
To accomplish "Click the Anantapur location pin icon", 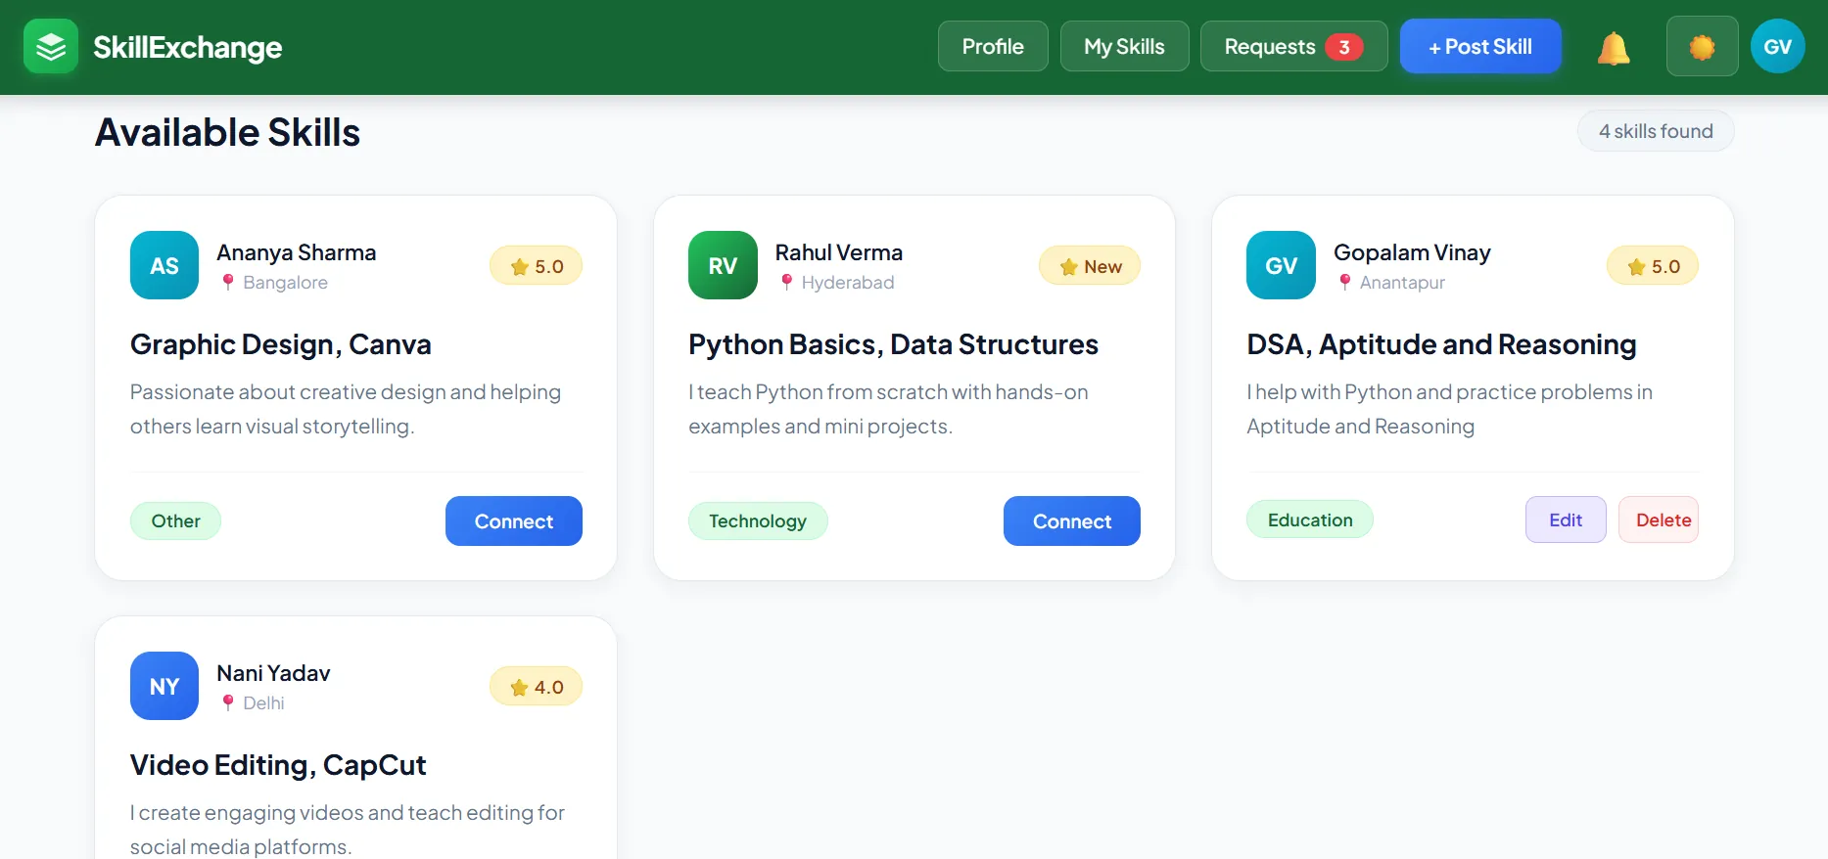I will 1345,282.
